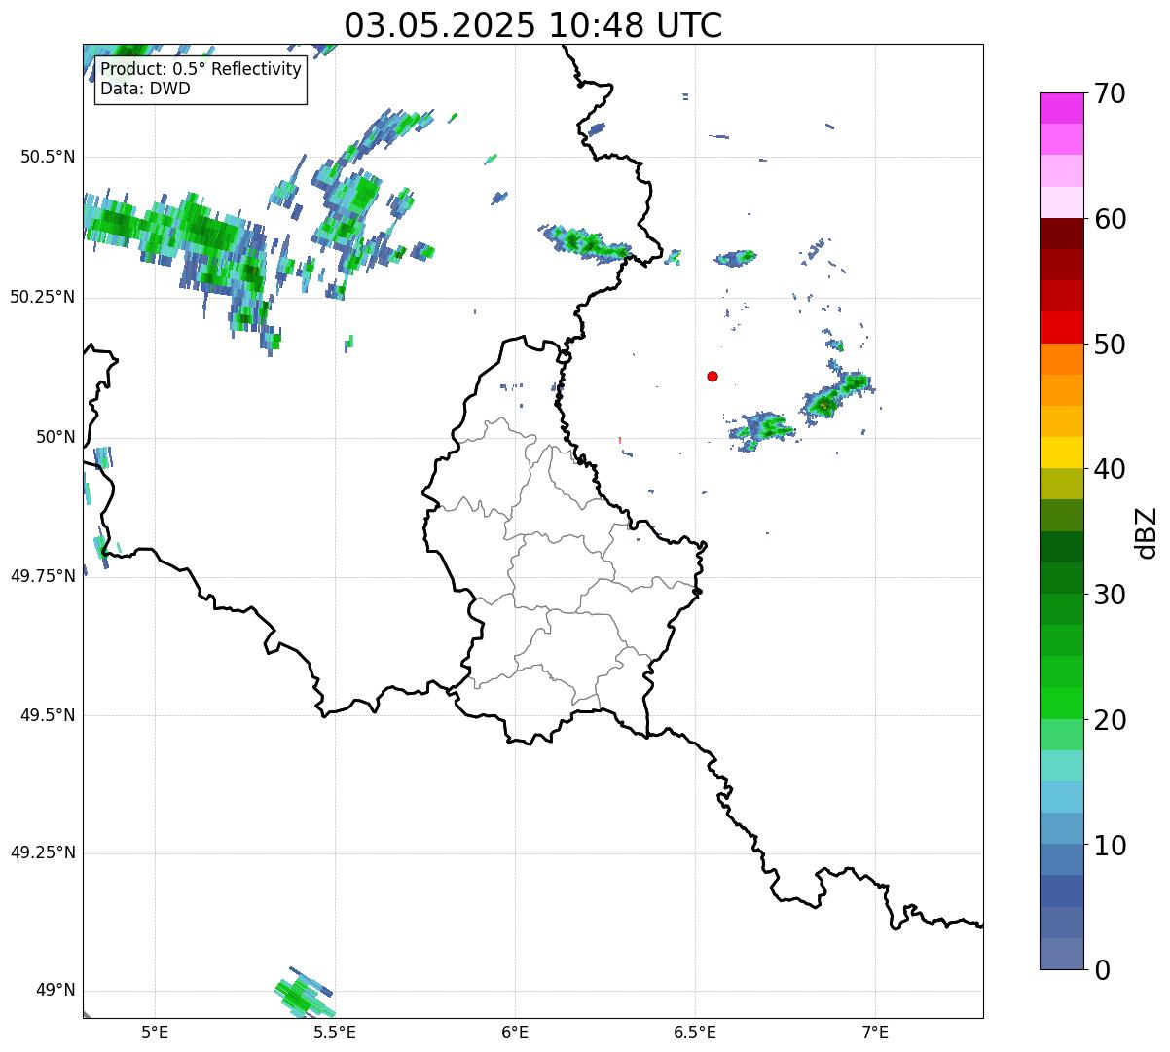Click the colorbar tick label '70'
Viewport: 1170px width, 1052px height.
point(1111,93)
